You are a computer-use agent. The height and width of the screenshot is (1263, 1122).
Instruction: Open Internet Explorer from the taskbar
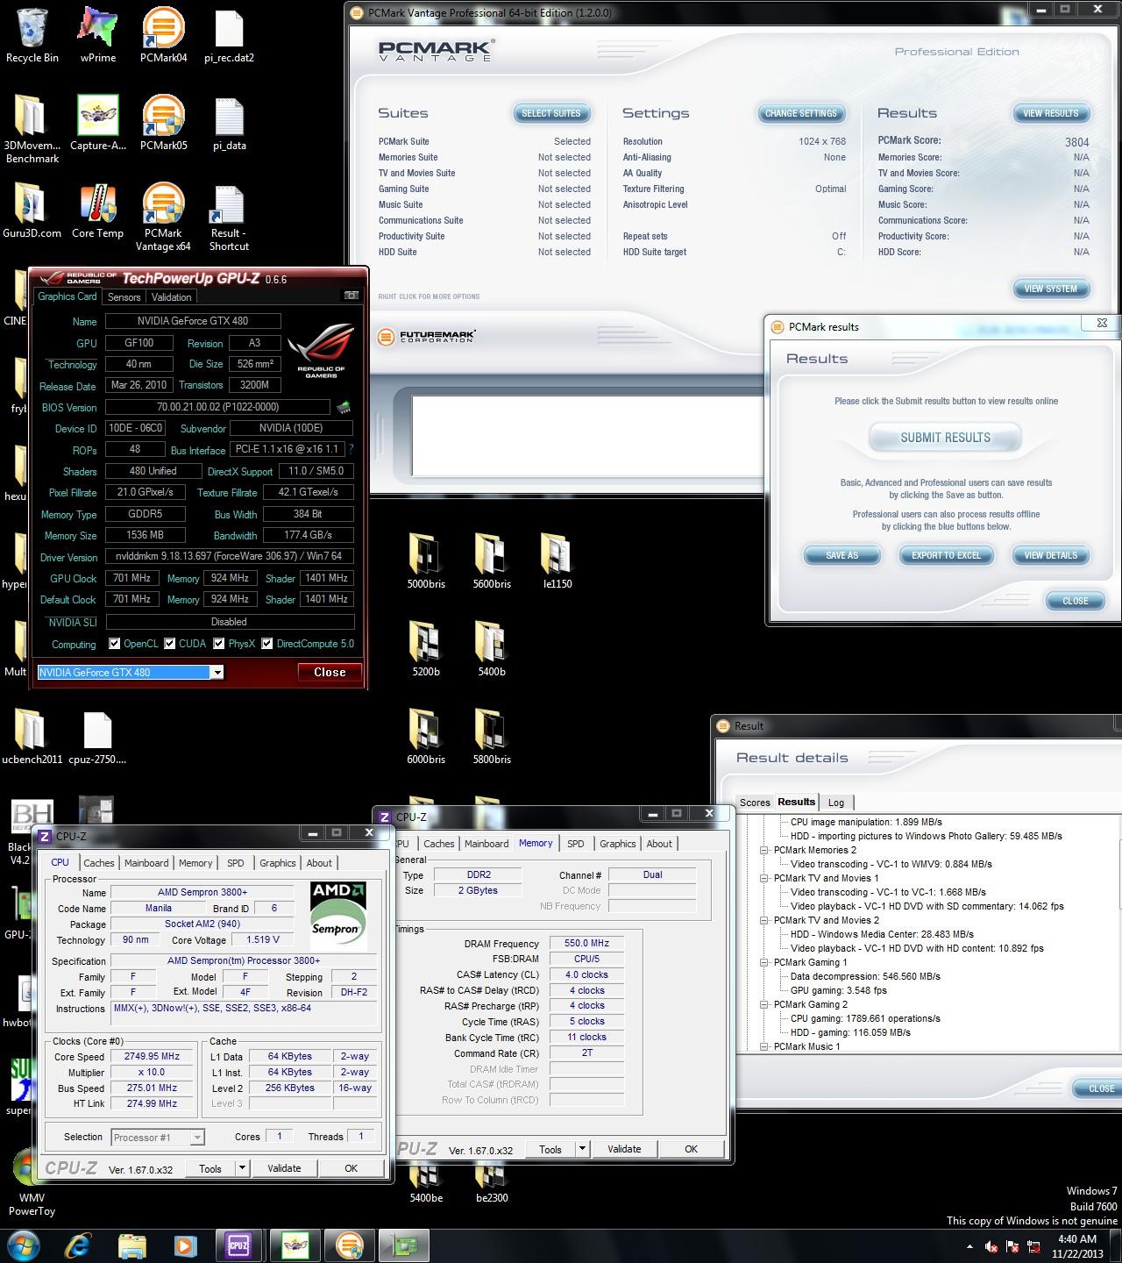pyautogui.click(x=78, y=1245)
